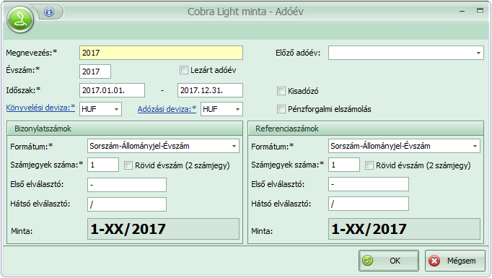Click the Megnevezés:* label
The height and width of the screenshot is (278, 492).
31,53
